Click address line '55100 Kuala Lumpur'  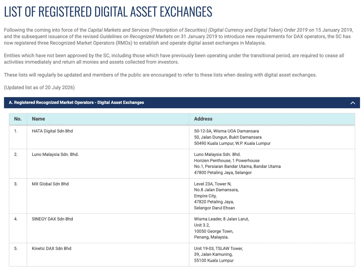click(x=214, y=261)
